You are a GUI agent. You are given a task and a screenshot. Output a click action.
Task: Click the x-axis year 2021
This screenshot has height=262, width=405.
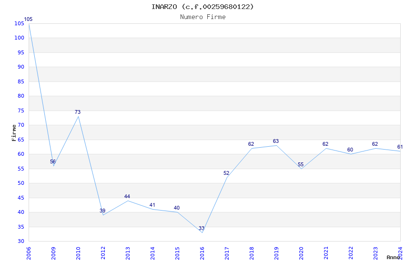point(326,253)
